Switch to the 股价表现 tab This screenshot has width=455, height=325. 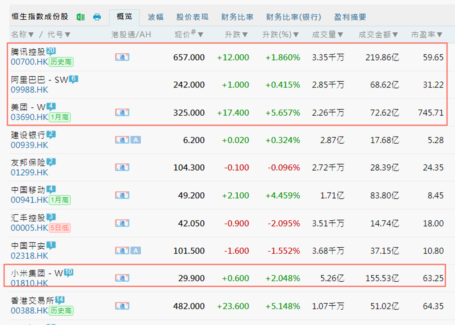coord(192,17)
